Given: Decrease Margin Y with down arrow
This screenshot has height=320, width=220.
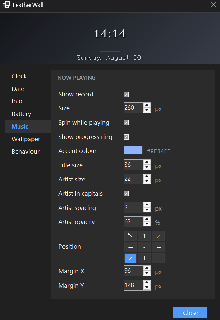Looking at the screenshot, I should pos(147,288).
